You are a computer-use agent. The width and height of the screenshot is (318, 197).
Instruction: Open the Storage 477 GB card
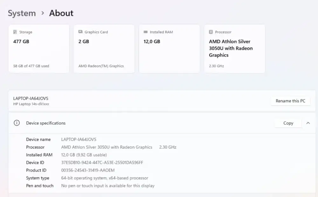click(38, 49)
